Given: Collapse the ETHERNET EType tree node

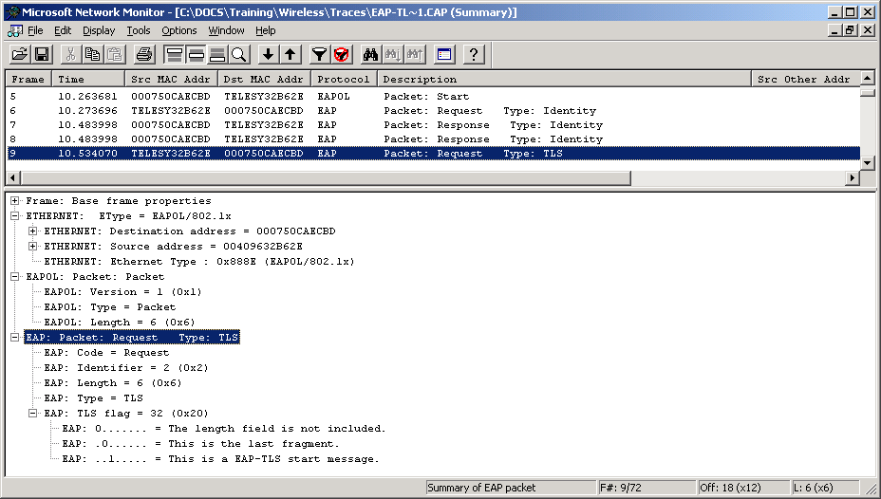Looking at the screenshot, I should (15, 216).
